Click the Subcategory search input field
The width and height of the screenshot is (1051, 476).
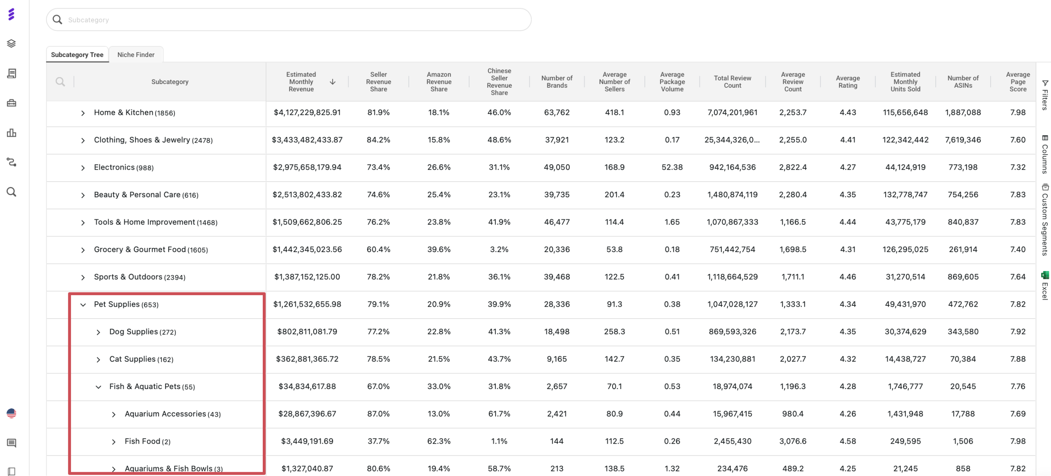pyautogui.click(x=287, y=20)
